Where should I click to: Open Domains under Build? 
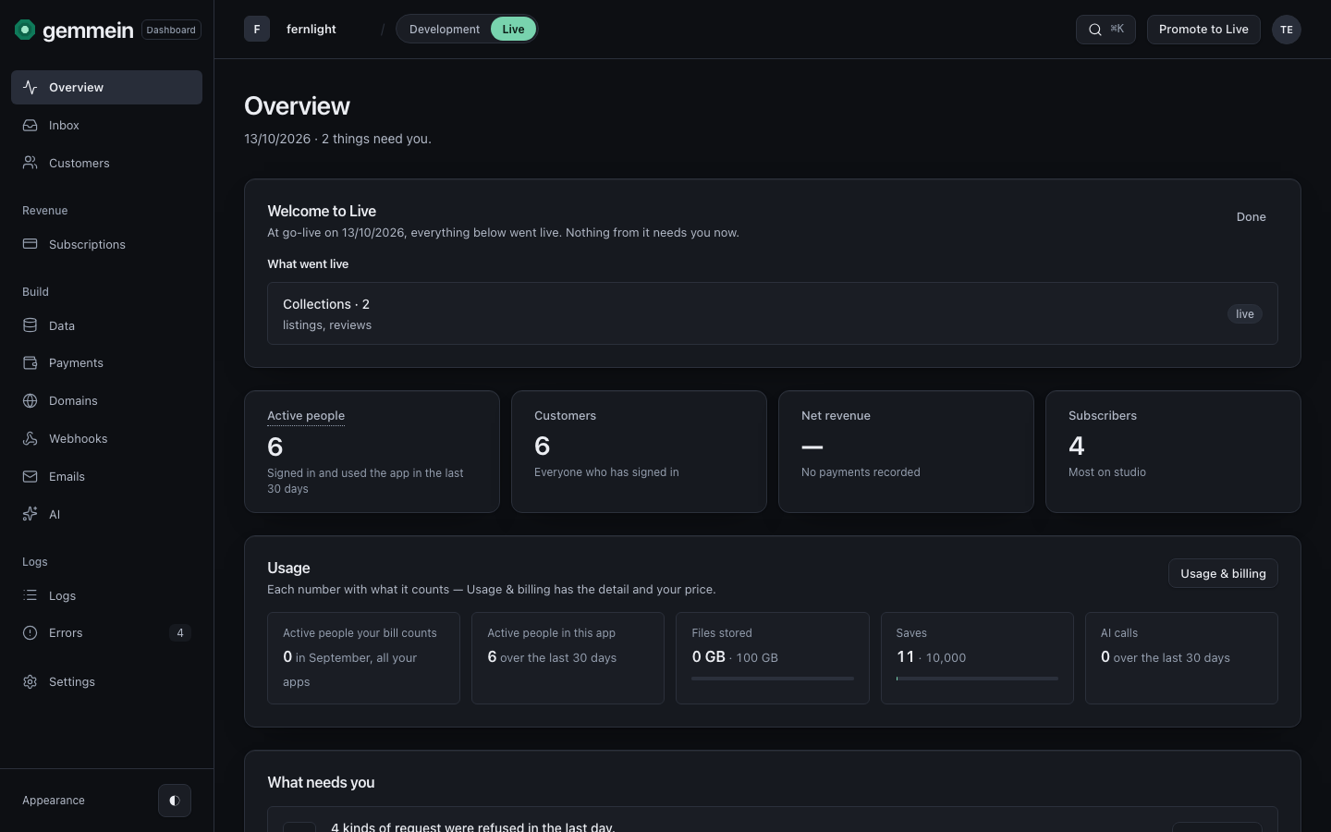click(106, 400)
